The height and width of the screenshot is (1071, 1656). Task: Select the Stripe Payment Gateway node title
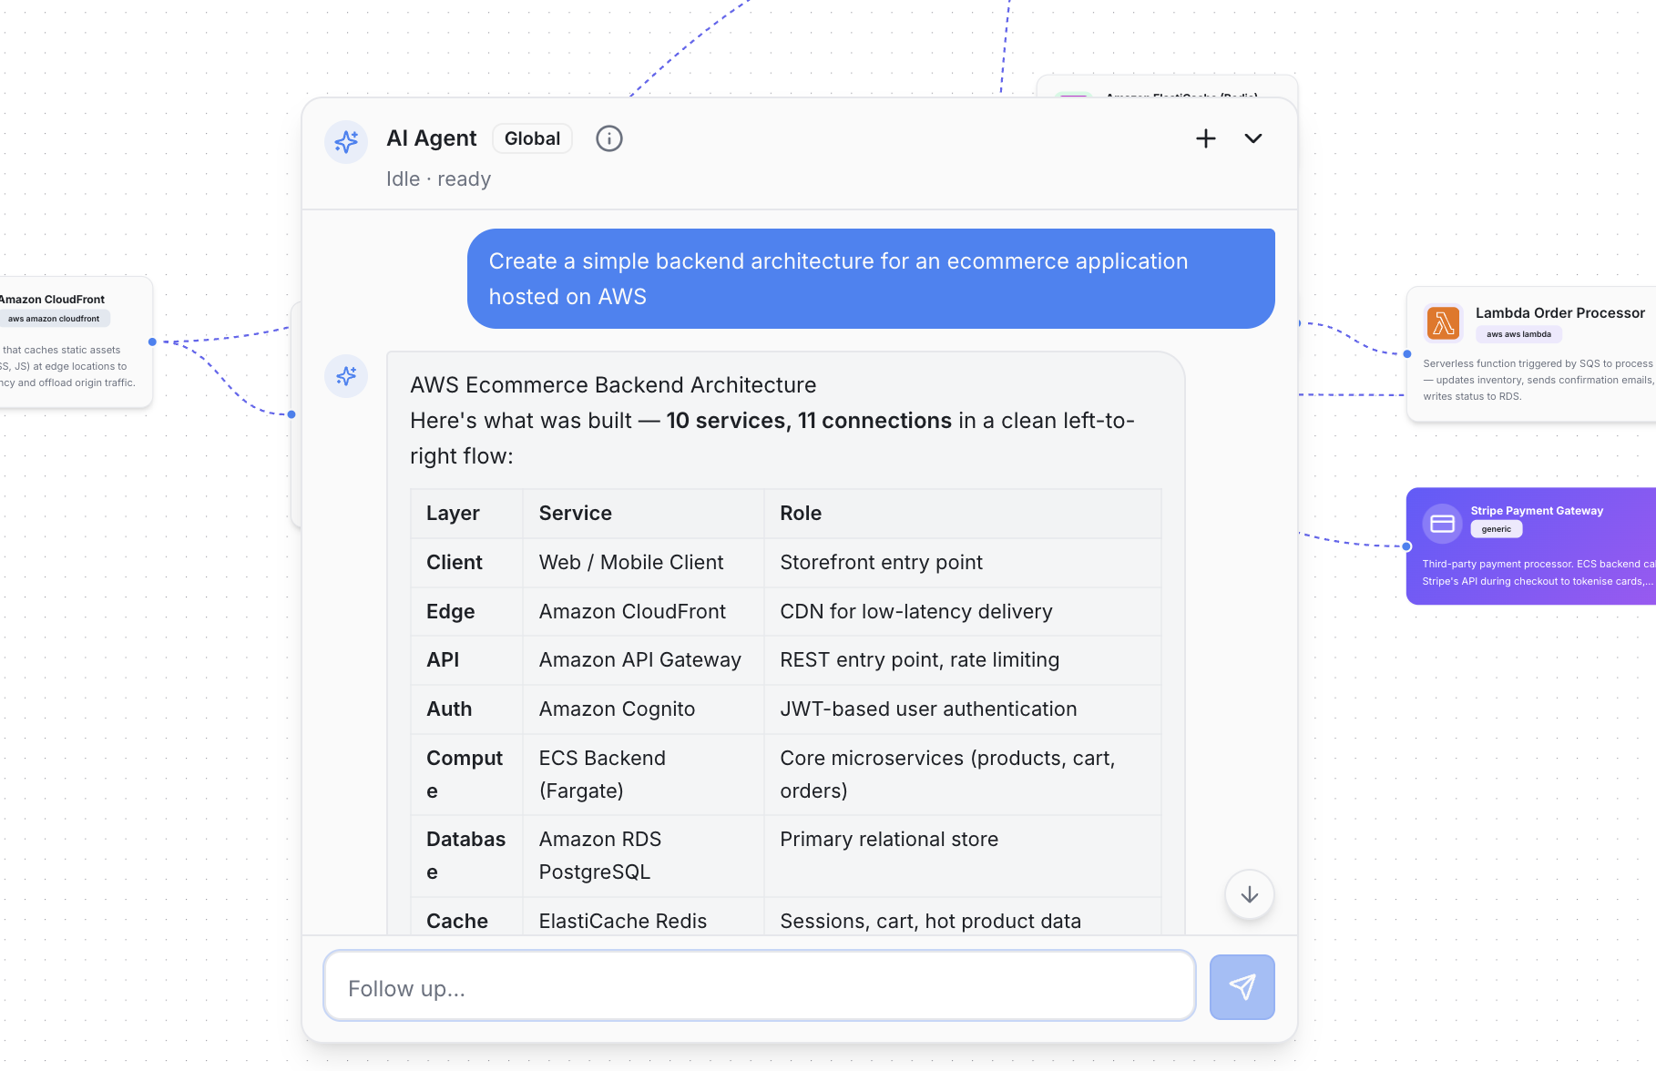[1537, 511]
